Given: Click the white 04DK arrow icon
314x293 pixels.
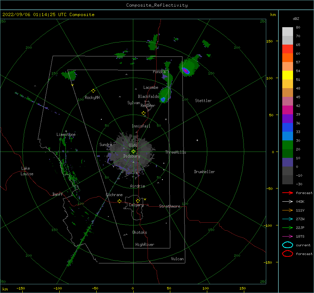Looking at the screenshot, I should 287,201.
